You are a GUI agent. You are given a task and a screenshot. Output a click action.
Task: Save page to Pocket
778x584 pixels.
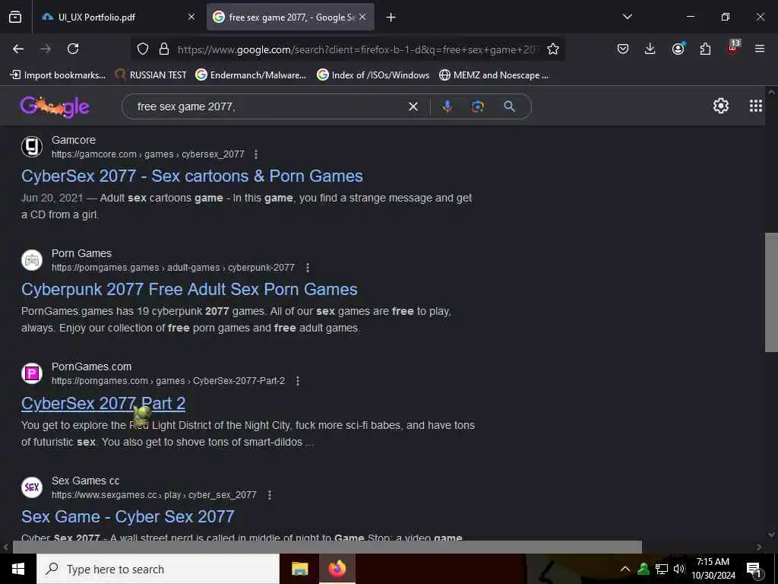(623, 49)
